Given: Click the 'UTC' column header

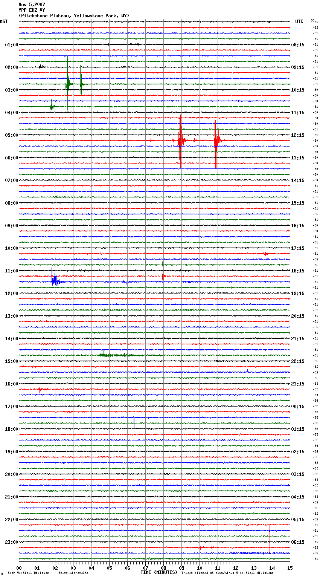Looking at the screenshot, I should coord(299,21).
